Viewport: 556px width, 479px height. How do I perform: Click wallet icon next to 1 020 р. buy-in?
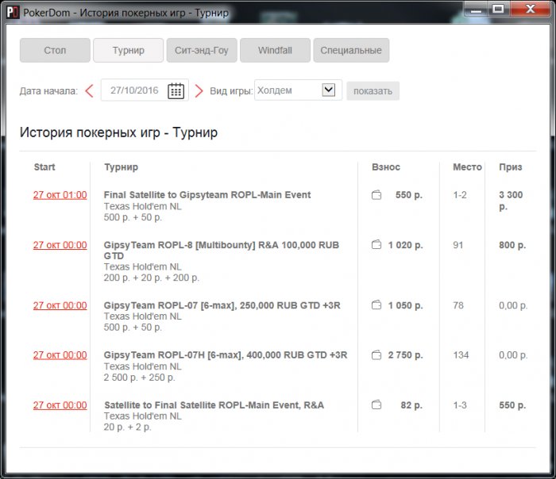coord(376,244)
